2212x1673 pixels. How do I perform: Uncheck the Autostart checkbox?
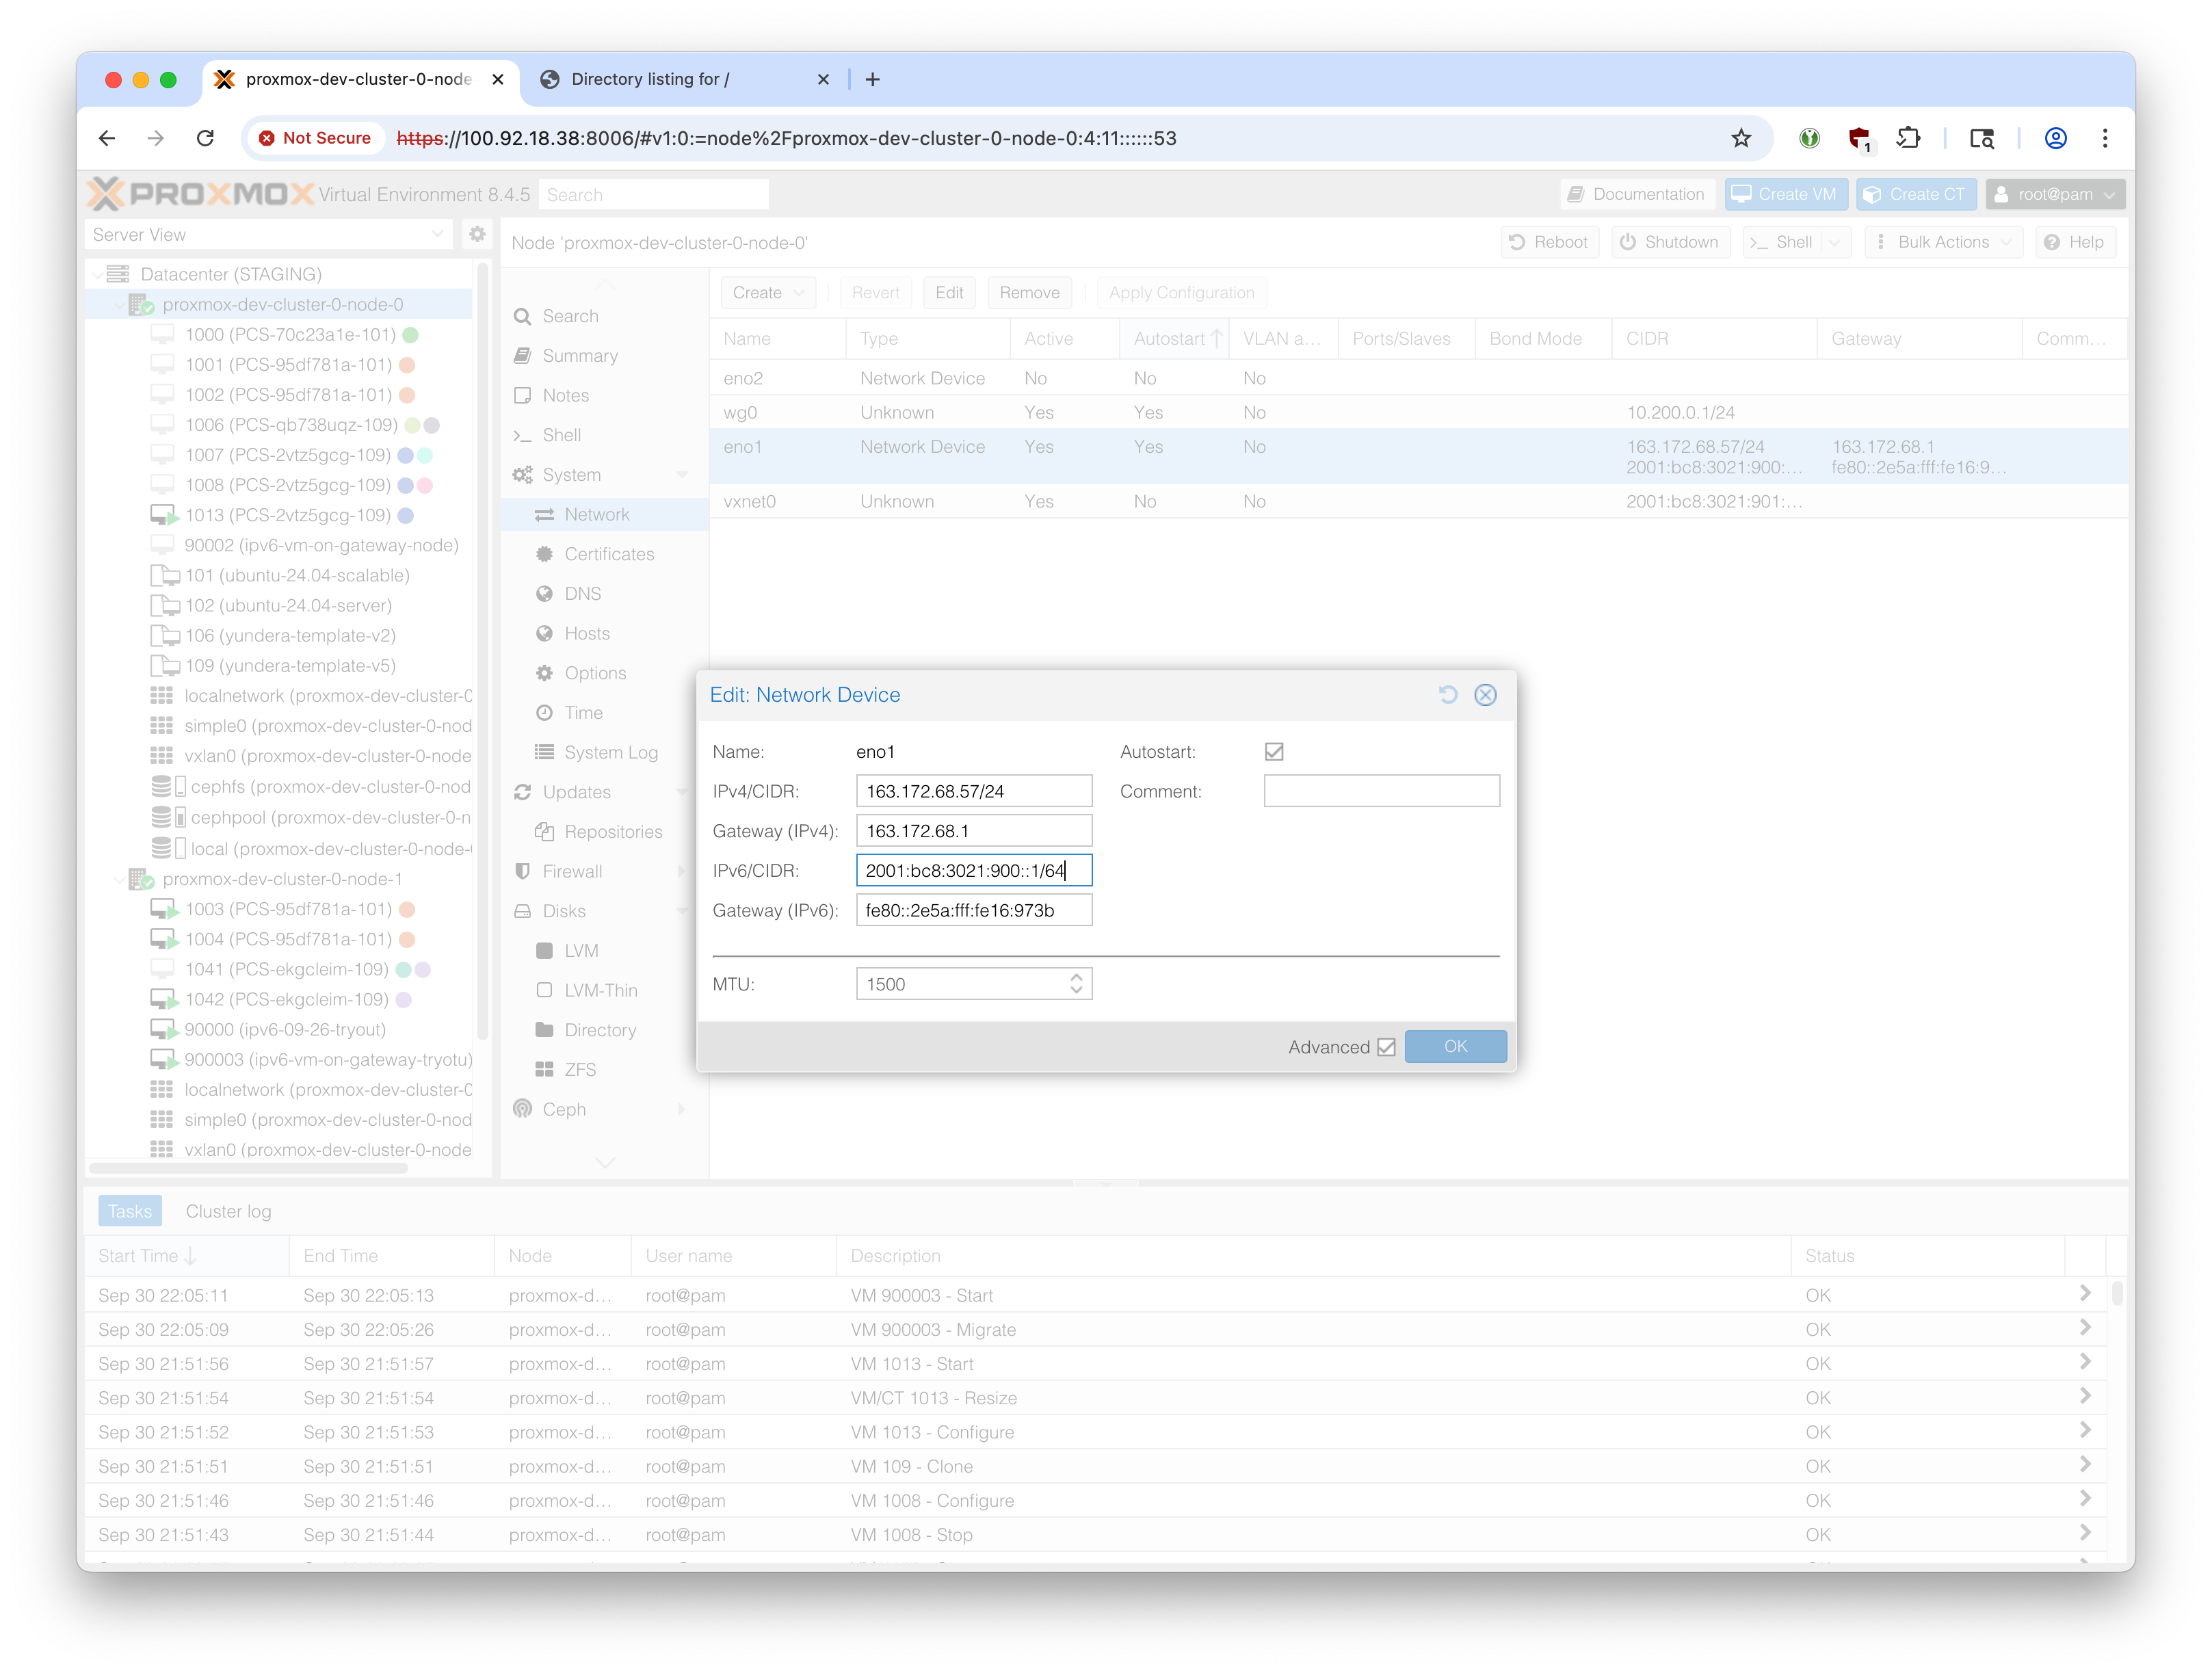tap(1273, 751)
